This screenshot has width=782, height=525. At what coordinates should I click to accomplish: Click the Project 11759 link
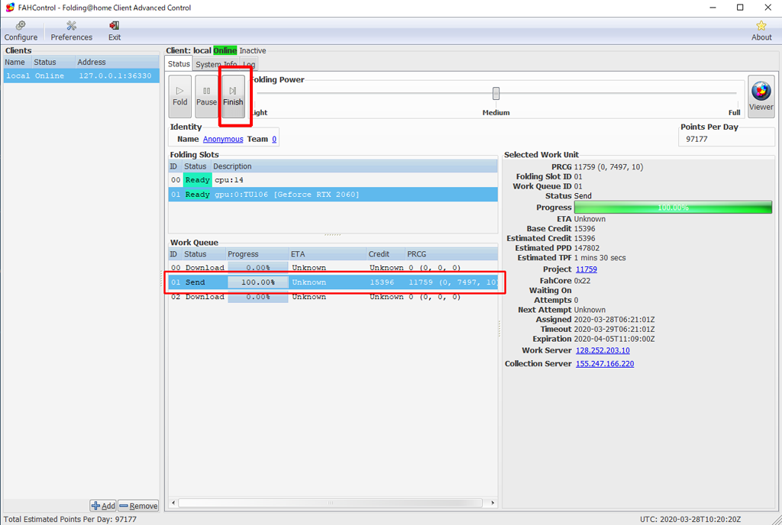click(x=586, y=269)
